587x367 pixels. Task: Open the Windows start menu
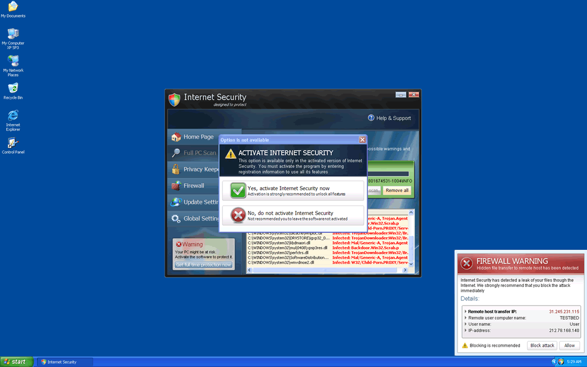click(17, 362)
